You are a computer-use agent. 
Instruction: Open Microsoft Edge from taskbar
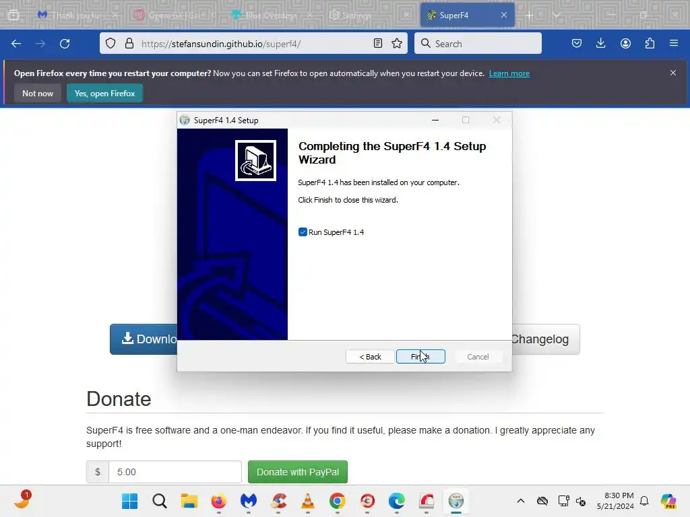(x=397, y=501)
